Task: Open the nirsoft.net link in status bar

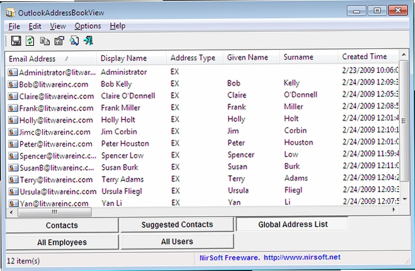Action: click(x=302, y=257)
